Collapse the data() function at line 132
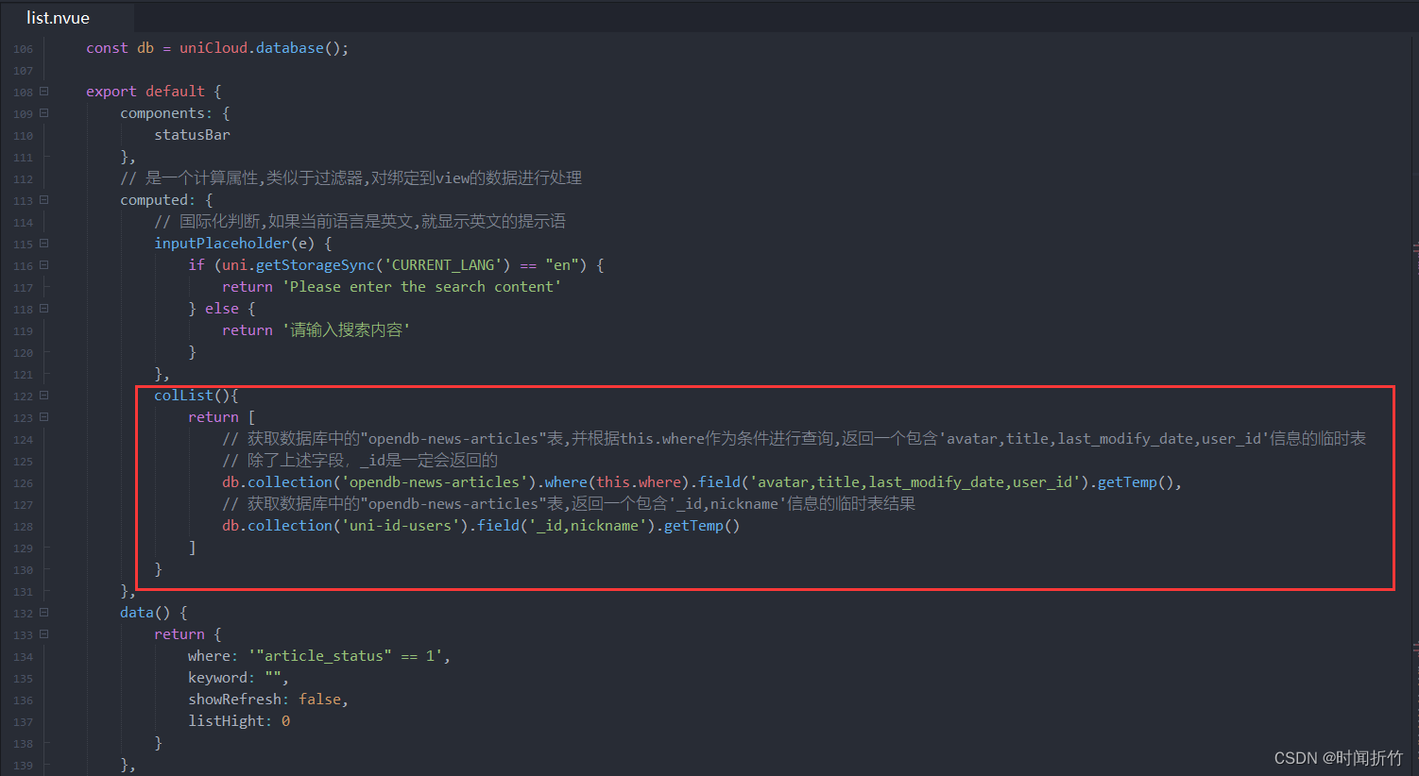This screenshot has height=776, width=1419. tap(43, 613)
